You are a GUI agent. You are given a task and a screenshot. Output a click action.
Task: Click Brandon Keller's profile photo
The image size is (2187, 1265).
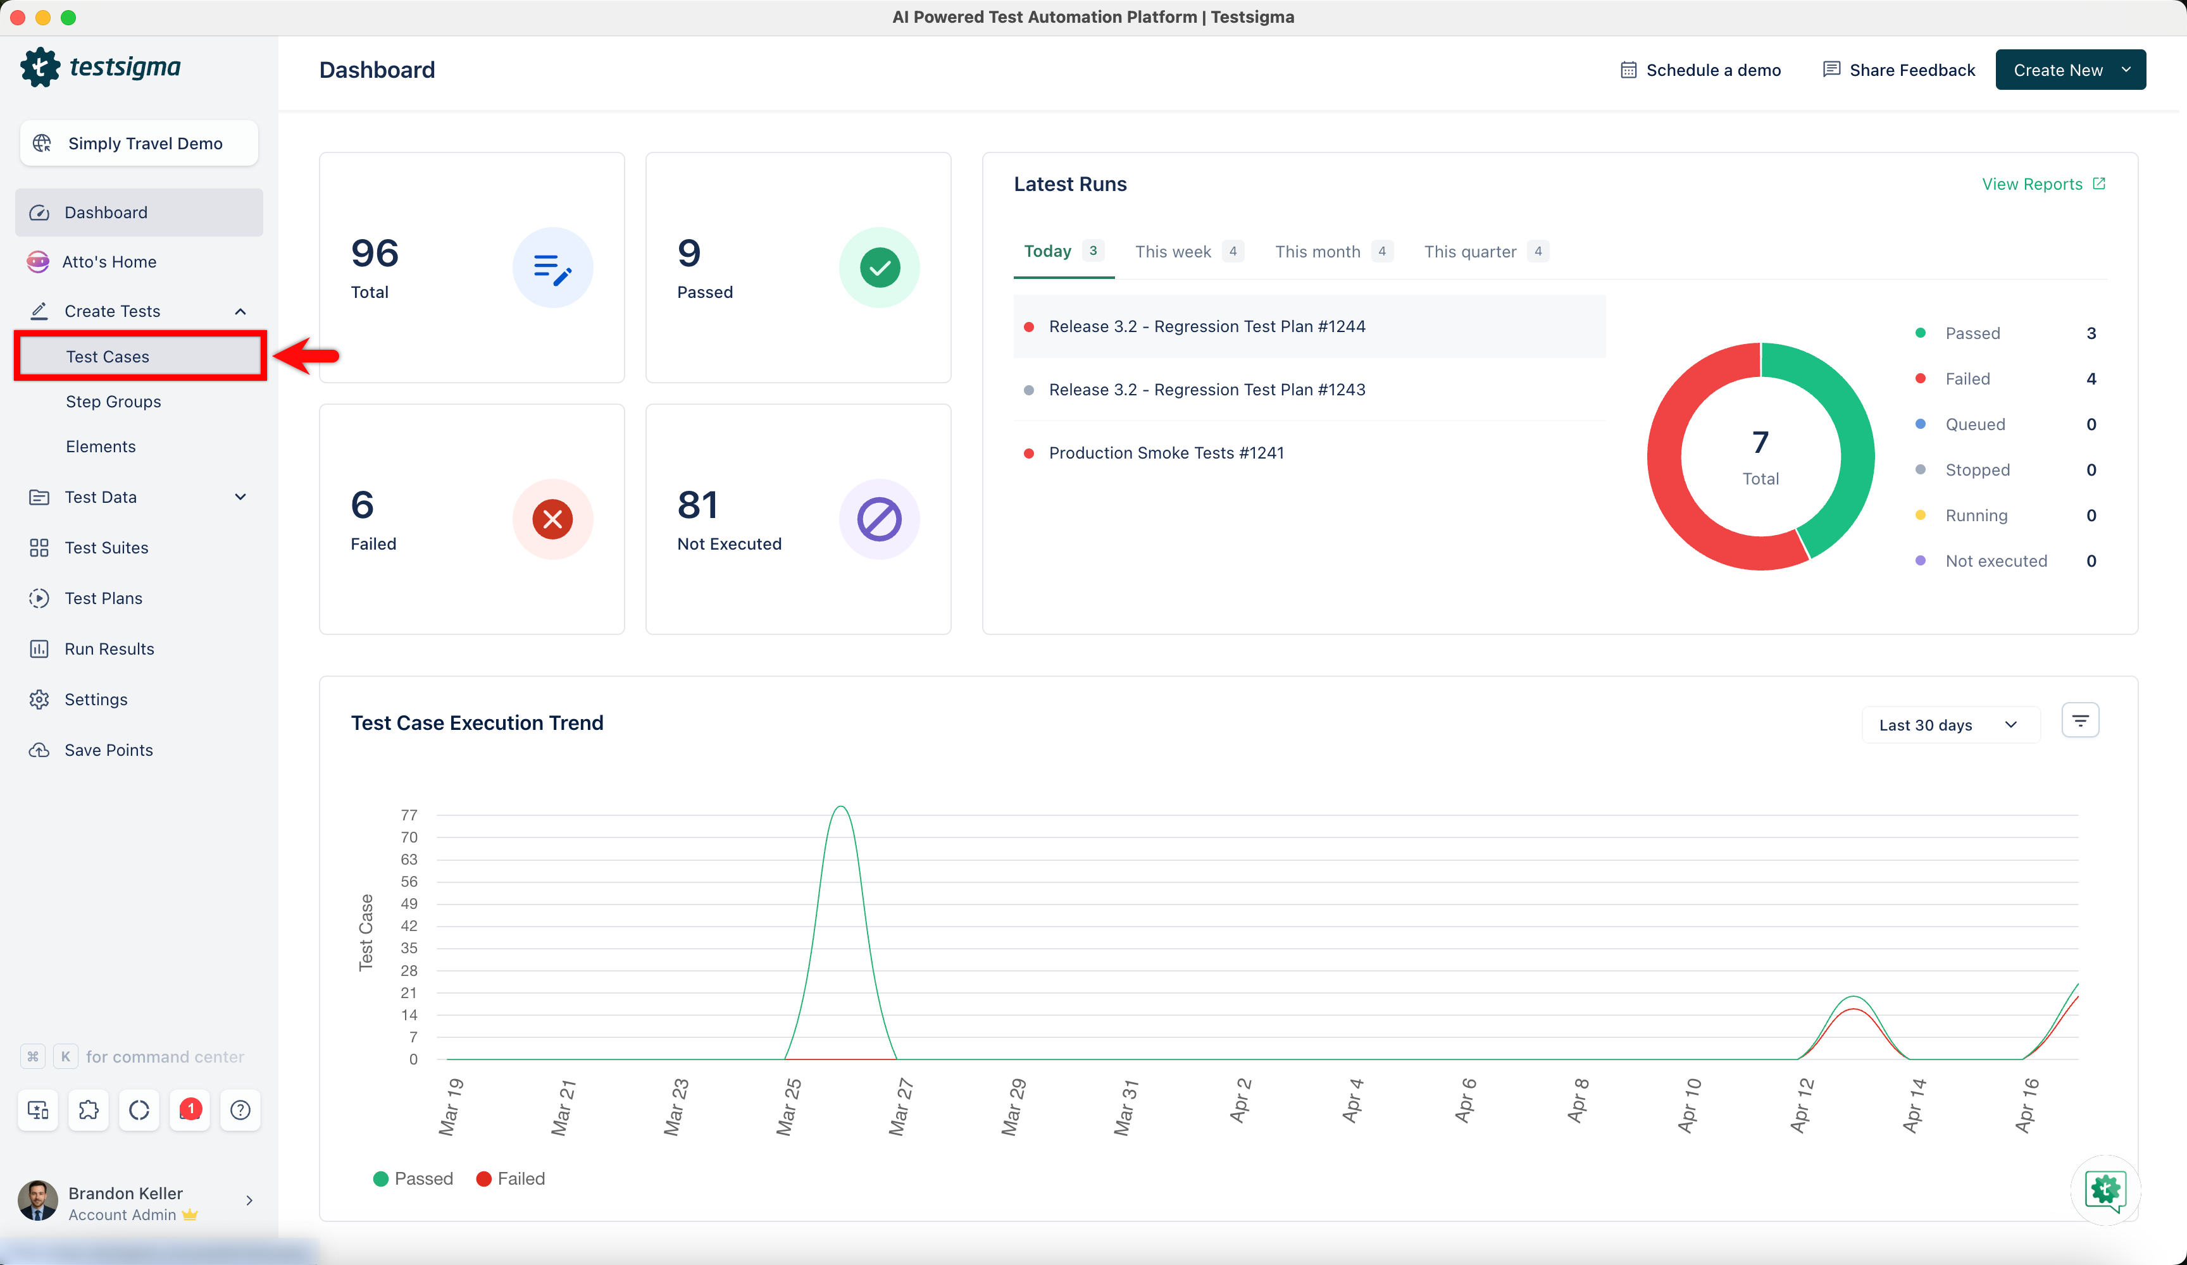click(x=37, y=1200)
